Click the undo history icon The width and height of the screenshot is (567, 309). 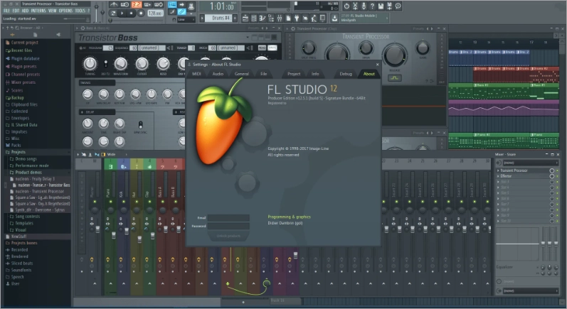(x=346, y=6)
